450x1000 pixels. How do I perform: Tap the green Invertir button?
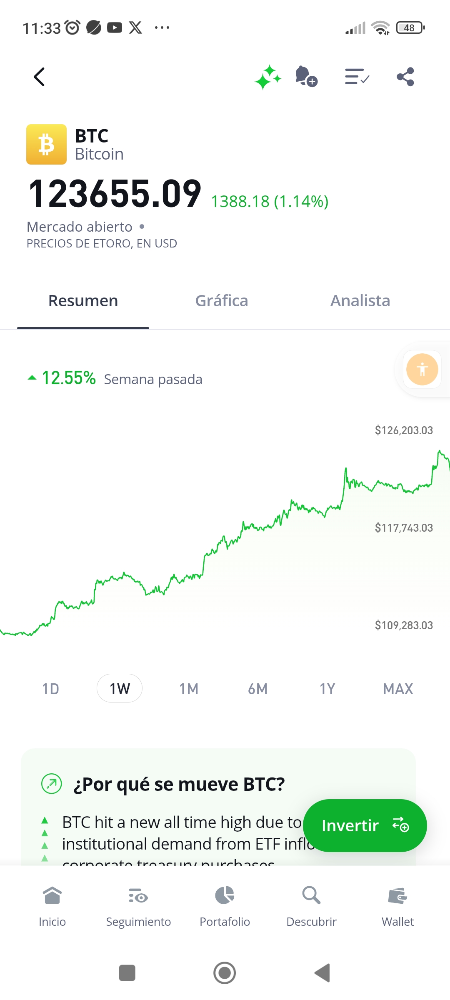point(365,825)
